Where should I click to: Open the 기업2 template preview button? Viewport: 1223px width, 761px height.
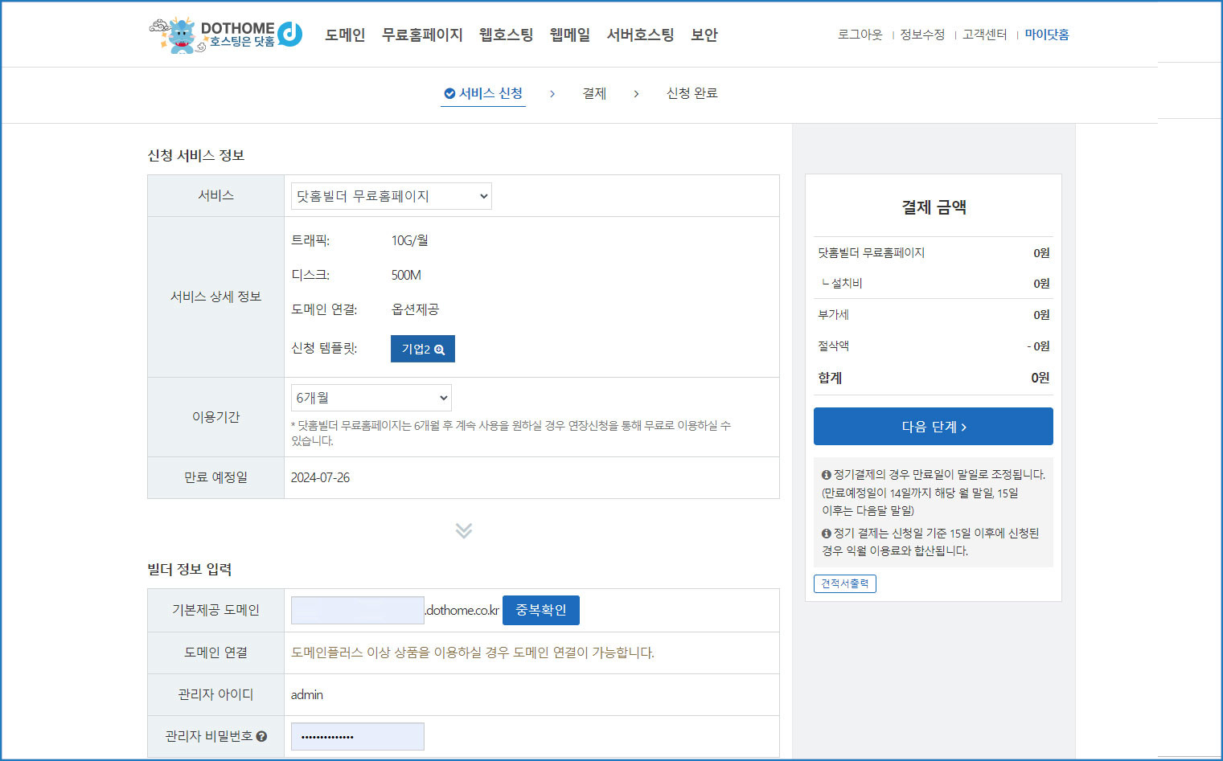pos(422,349)
